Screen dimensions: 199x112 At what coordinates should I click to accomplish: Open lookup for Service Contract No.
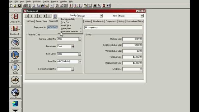pyautogui.click(x=72, y=69)
